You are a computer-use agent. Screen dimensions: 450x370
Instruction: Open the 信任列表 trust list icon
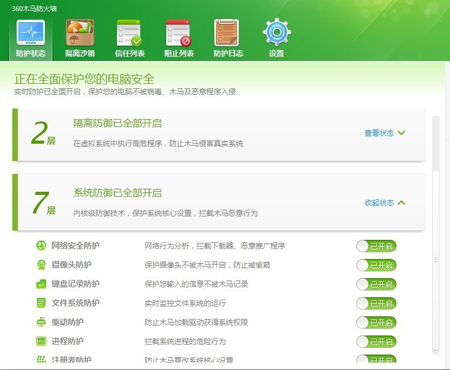[x=129, y=33]
